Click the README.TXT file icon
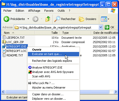 pos(4,55)
